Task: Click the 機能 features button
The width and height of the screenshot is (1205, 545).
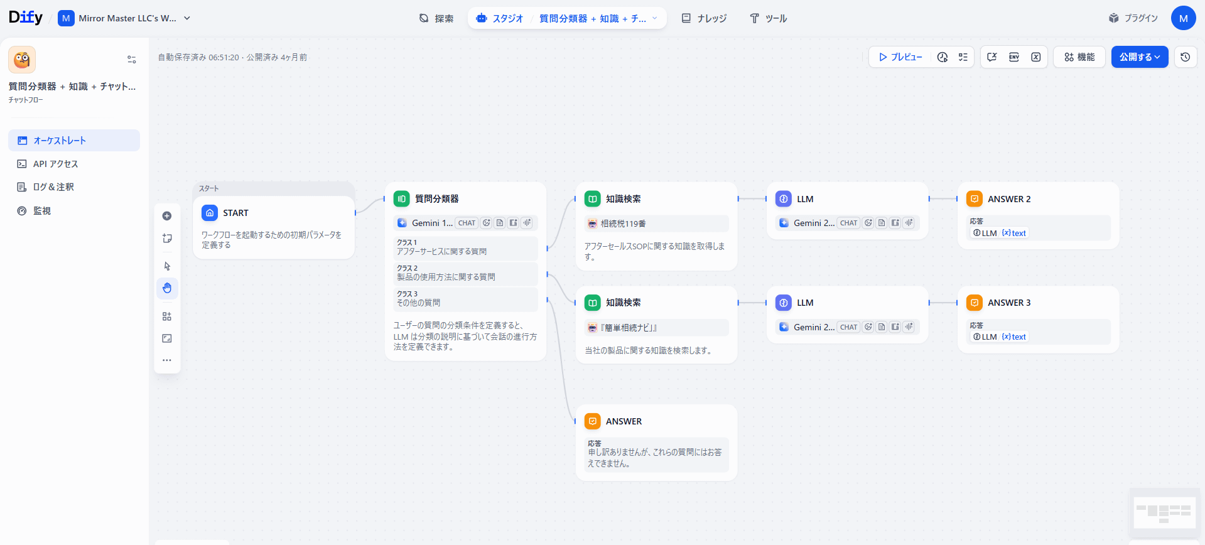Action: (1079, 57)
